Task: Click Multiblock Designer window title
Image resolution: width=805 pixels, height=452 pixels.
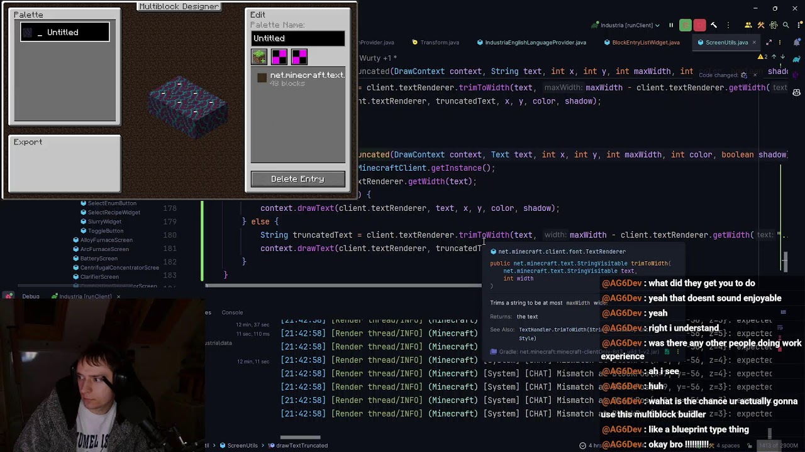Action: pos(179,6)
